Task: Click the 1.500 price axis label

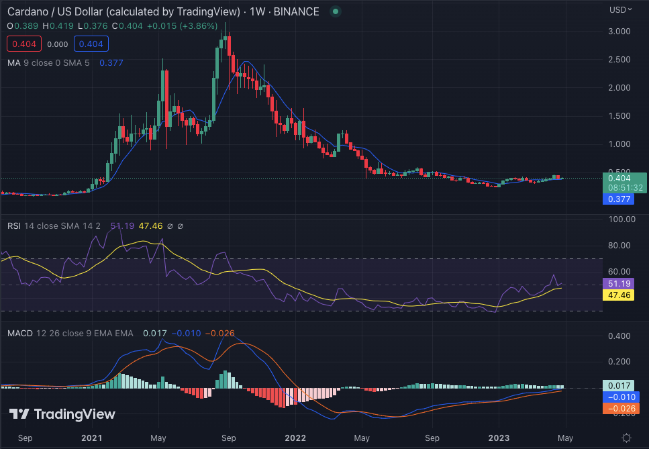Action: pos(619,116)
